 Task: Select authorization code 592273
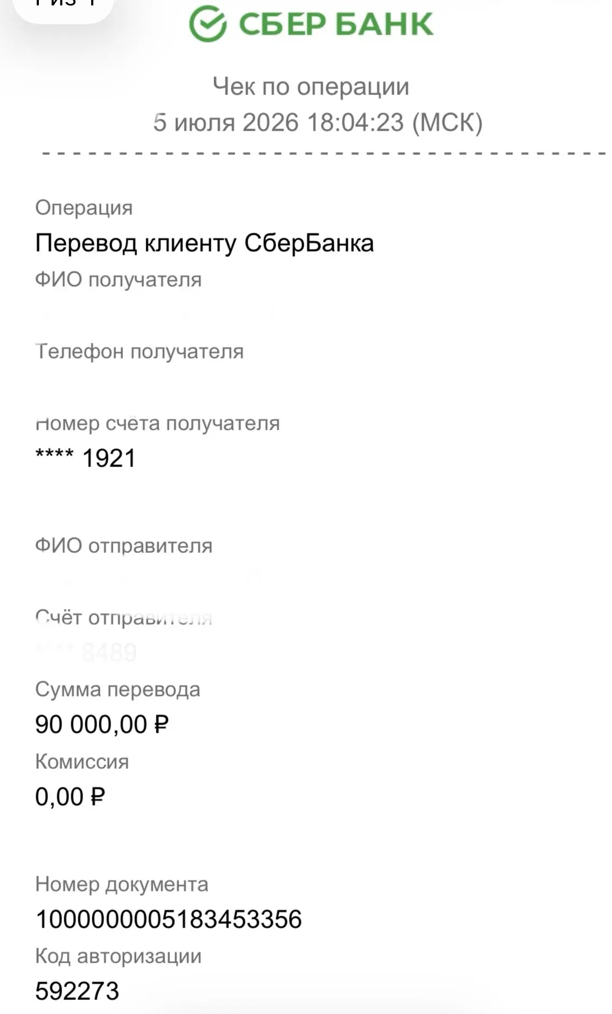[77, 991]
